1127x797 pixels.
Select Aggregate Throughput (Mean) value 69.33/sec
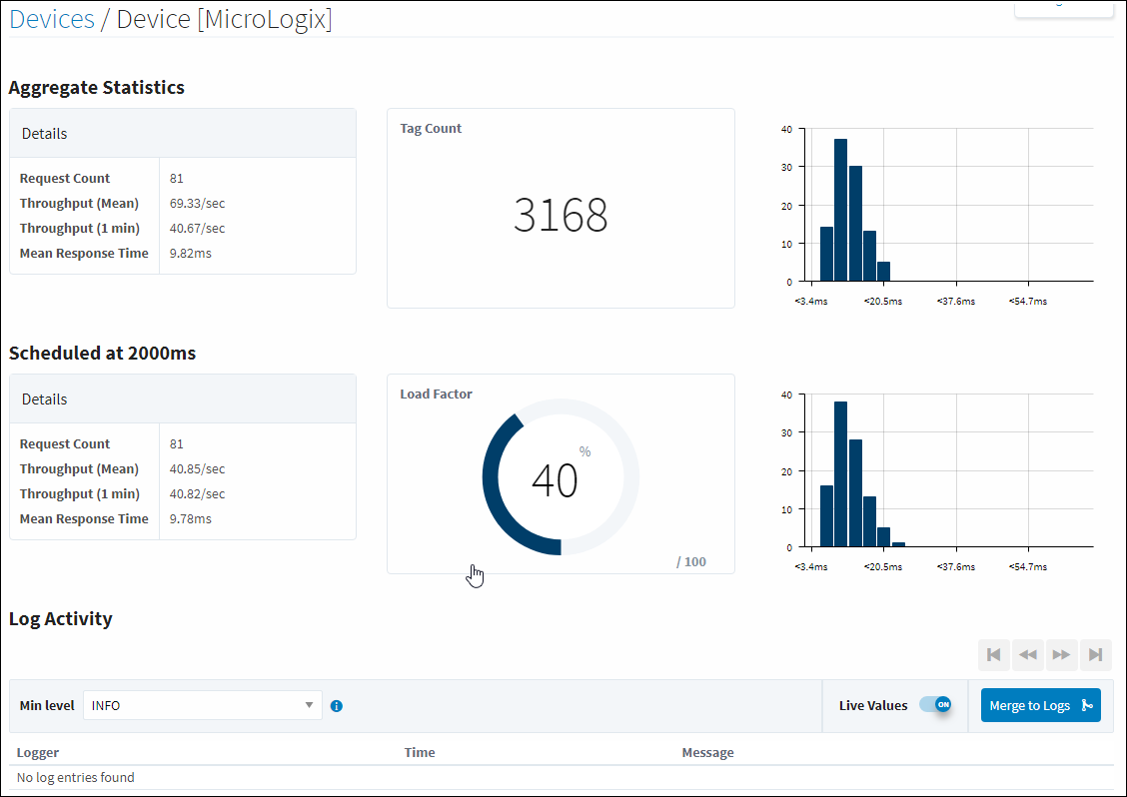click(197, 204)
